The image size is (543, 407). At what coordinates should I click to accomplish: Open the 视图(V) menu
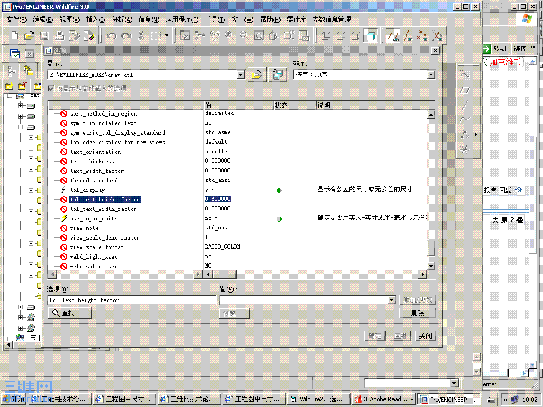click(69, 20)
